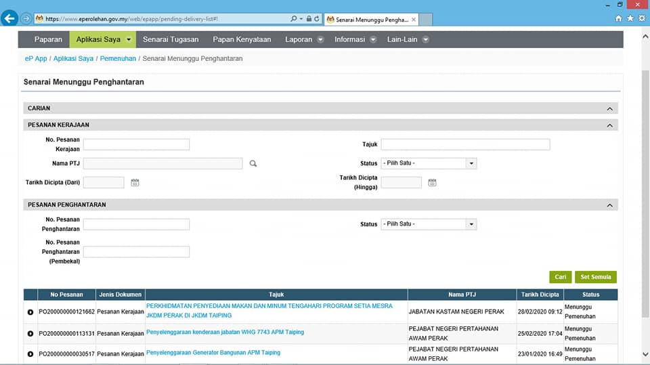Click order number PO200000000113131

click(67, 333)
